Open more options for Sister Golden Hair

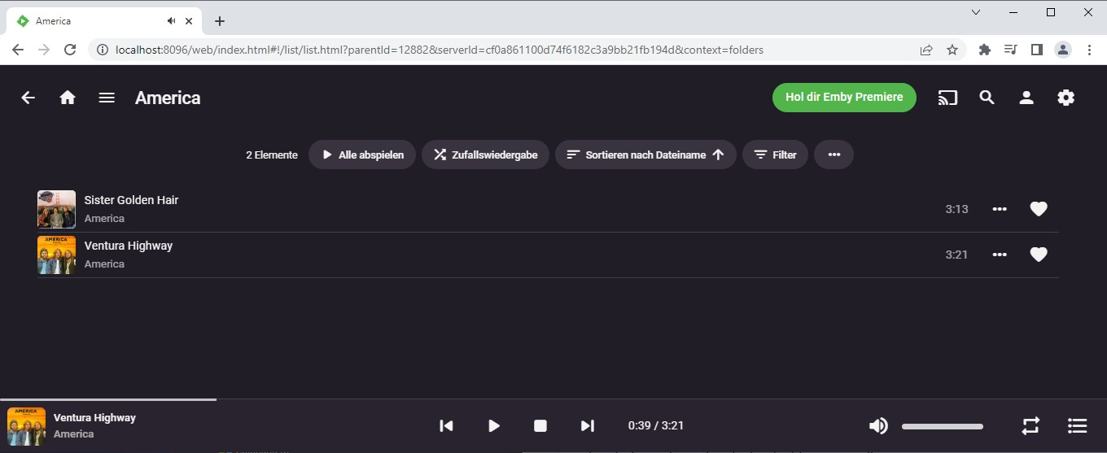(x=1000, y=209)
